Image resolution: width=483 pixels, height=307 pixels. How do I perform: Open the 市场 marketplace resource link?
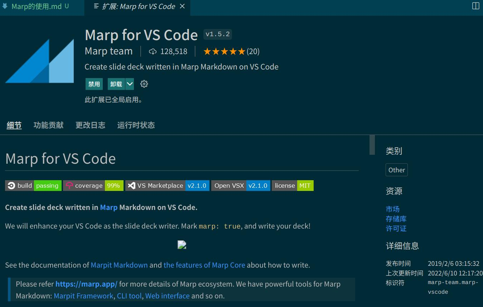pos(393,209)
